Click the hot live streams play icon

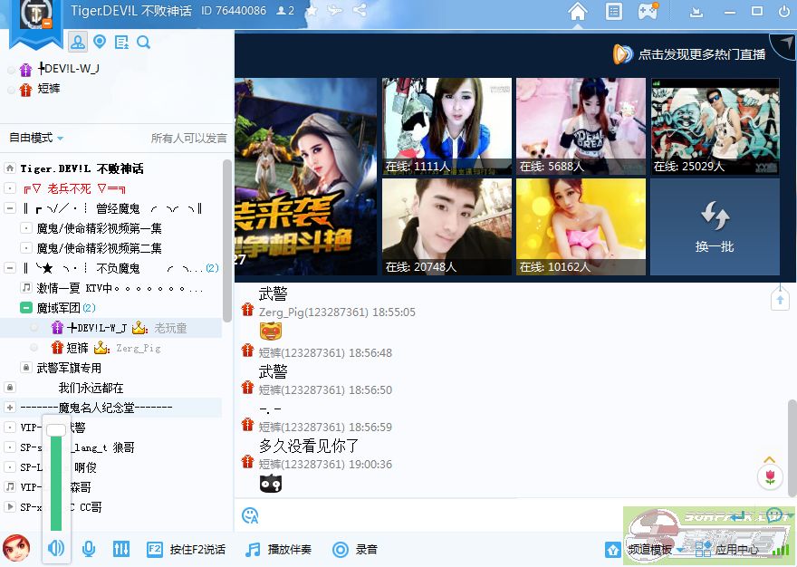point(623,54)
